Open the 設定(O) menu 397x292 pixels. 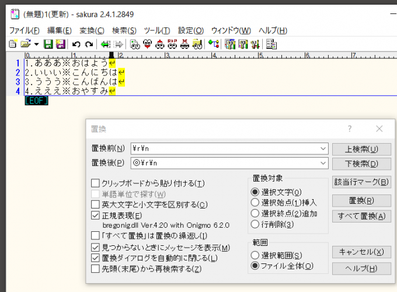[x=191, y=30]
